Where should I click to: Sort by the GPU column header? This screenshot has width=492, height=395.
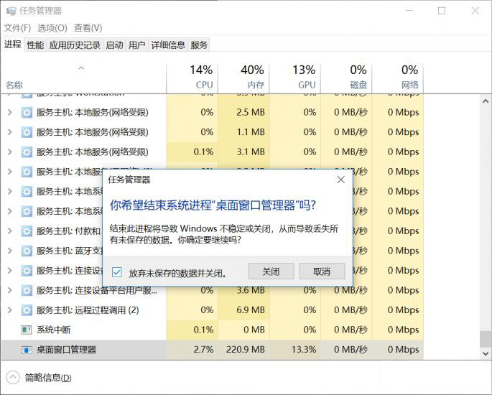click(x=295, y=78)
